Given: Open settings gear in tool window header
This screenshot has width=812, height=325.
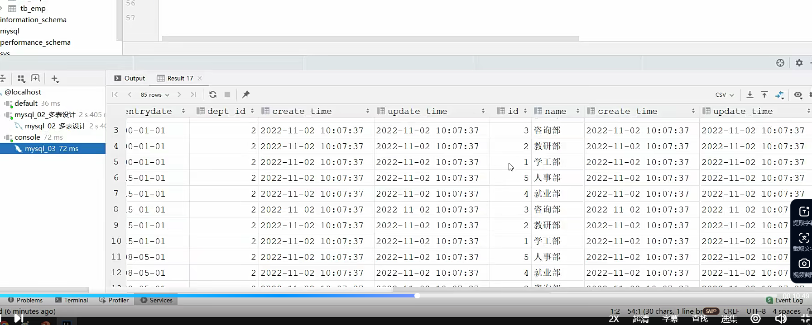Looking at the screenshot, I should (x=799, y=63).
